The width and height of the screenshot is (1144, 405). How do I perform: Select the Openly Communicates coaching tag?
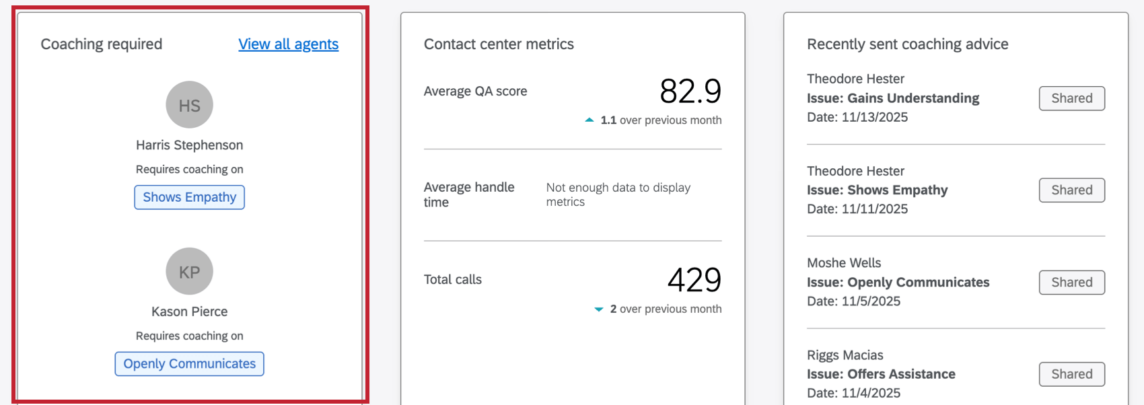189,363
